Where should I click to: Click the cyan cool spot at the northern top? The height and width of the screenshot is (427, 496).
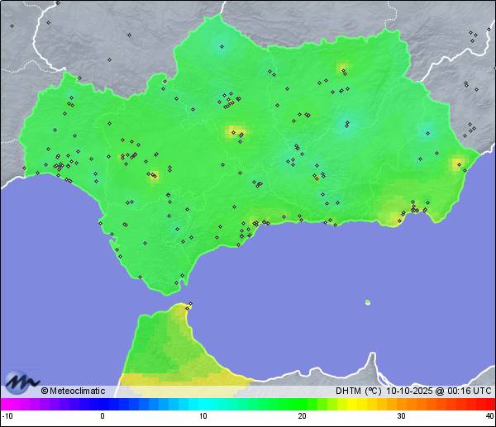[221, 45]
